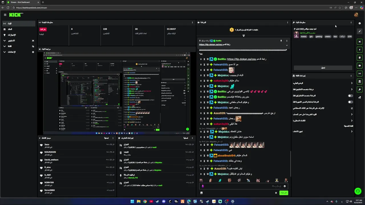Toggle the chat bubble widget in right sidebar
The width and height of the screenshot is (365, 205).
point(360,65)
